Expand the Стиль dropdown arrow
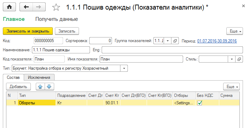This screenshot has width=249, height=128. click(x=232, y=59)
